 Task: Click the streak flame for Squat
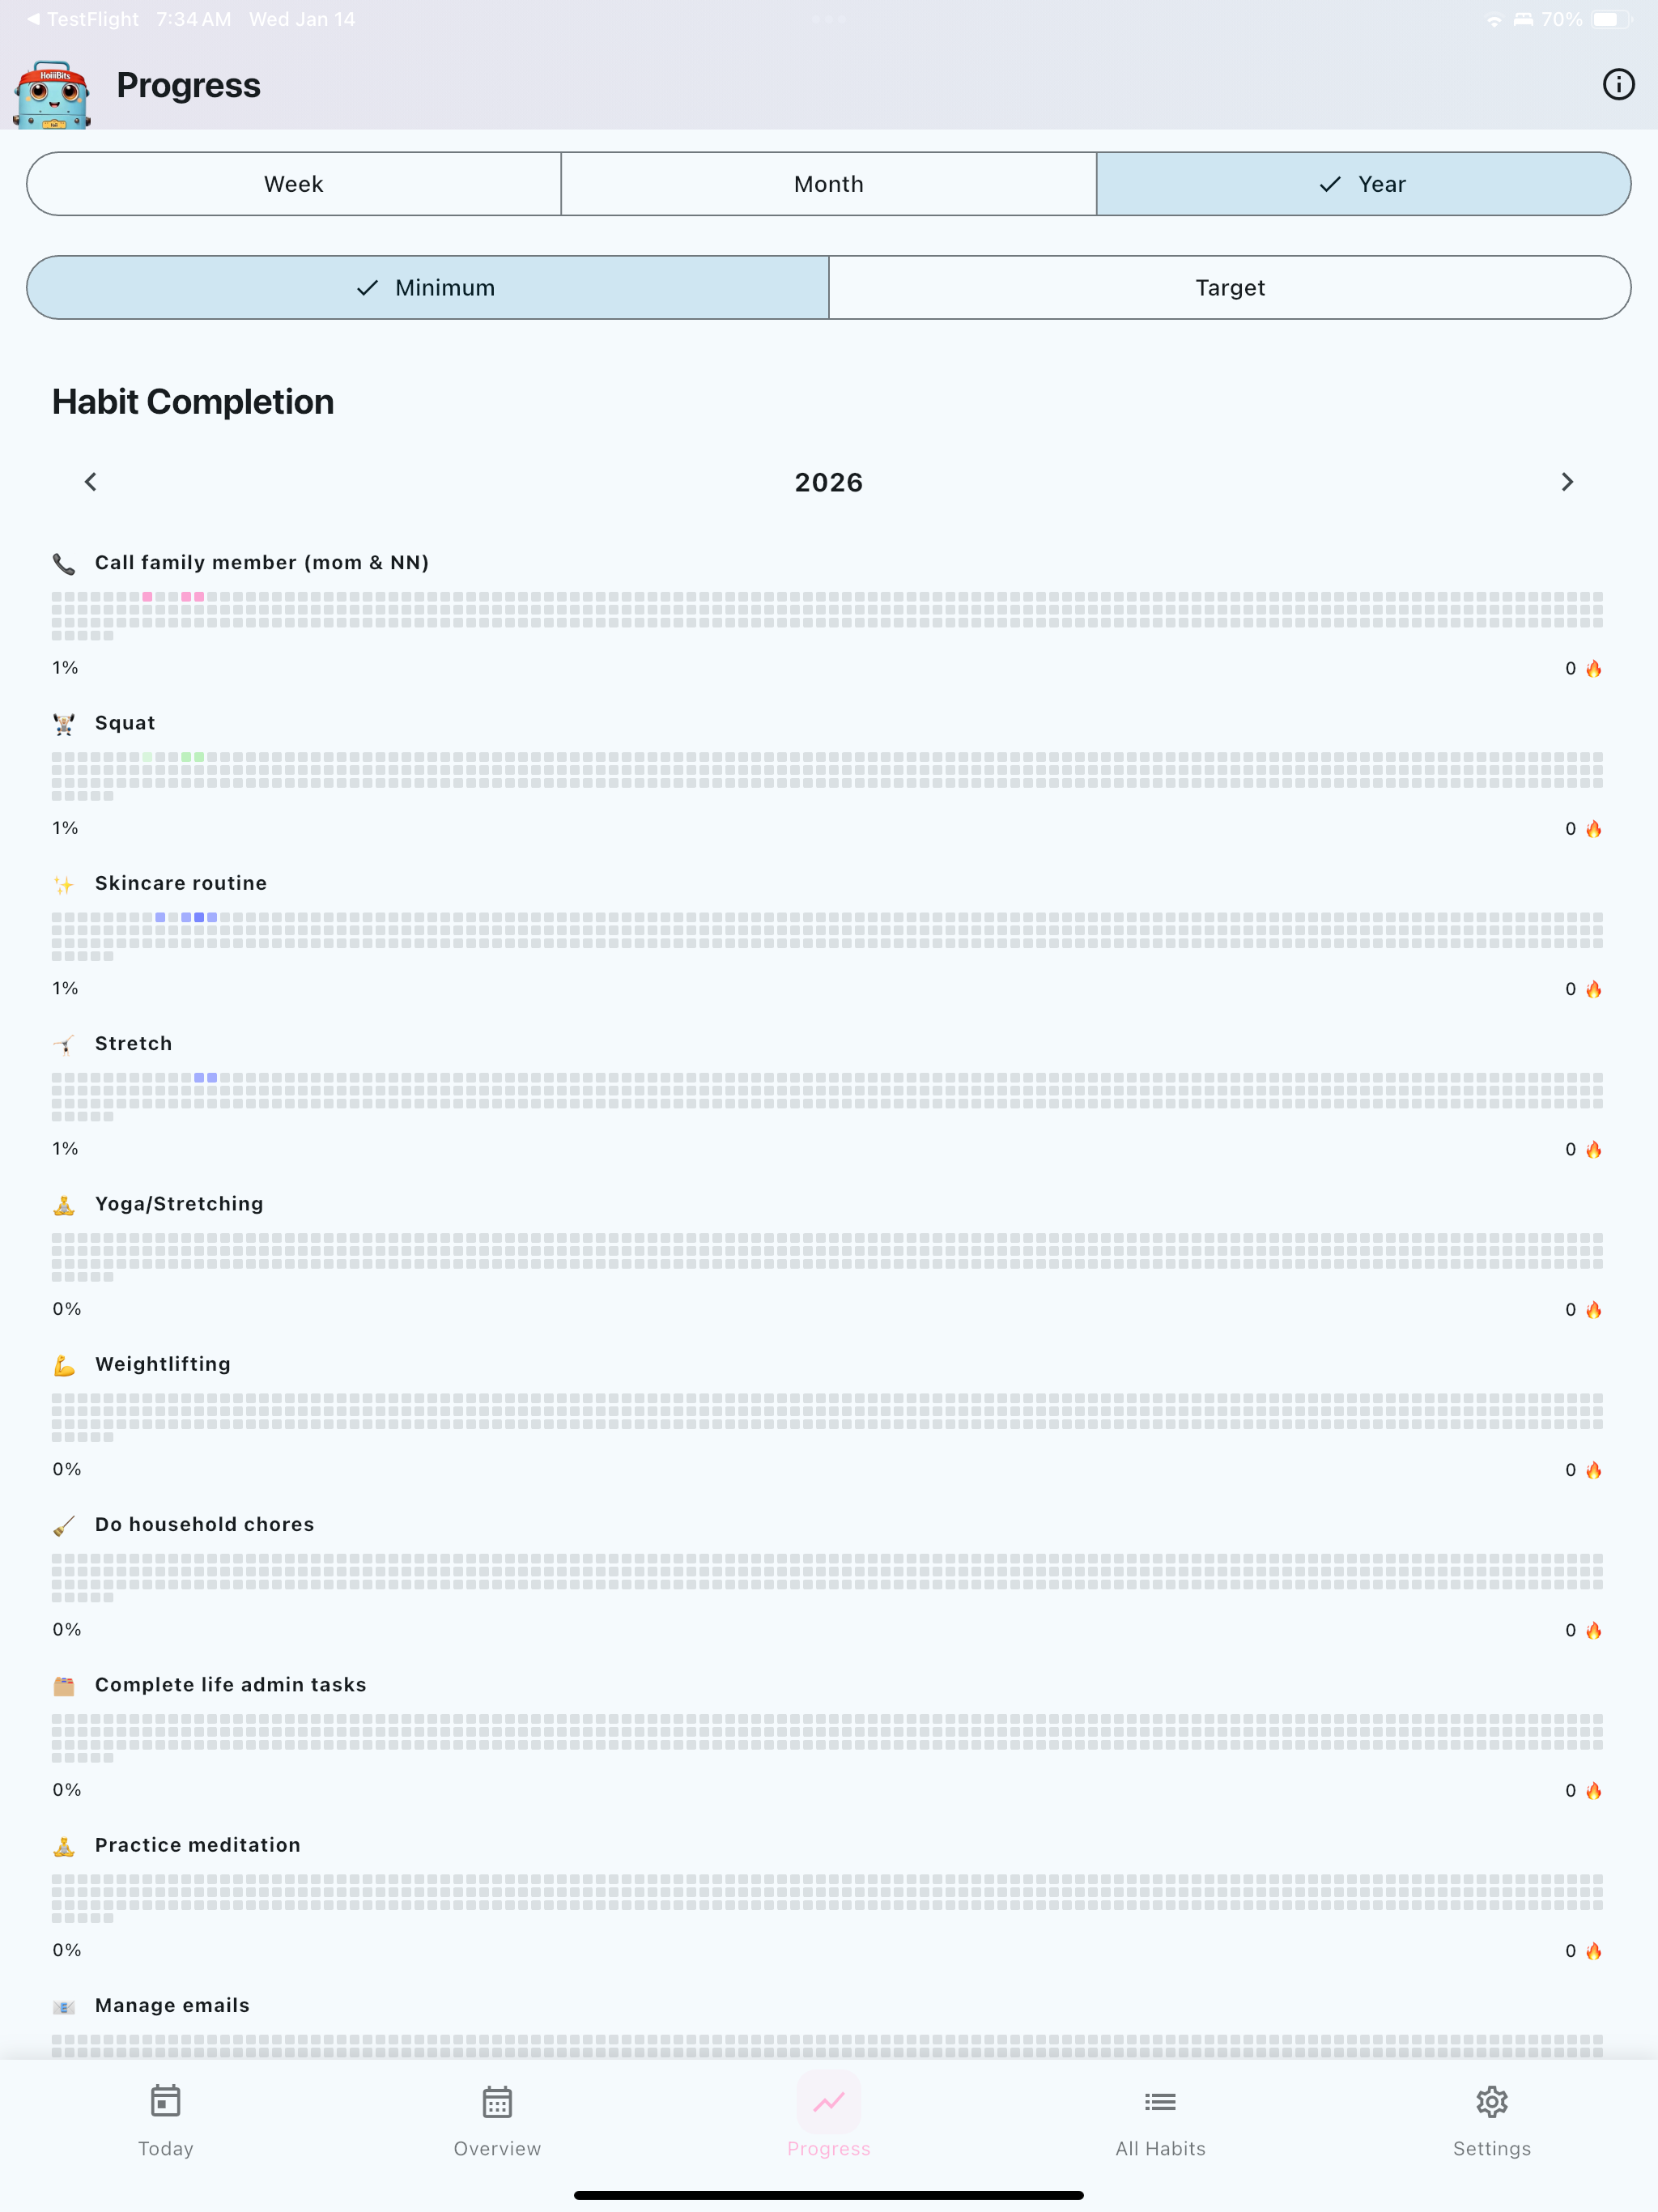1594,829
